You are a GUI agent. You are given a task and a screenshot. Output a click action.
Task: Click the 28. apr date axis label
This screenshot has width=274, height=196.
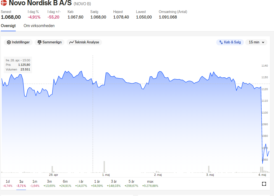click(53, 175)
